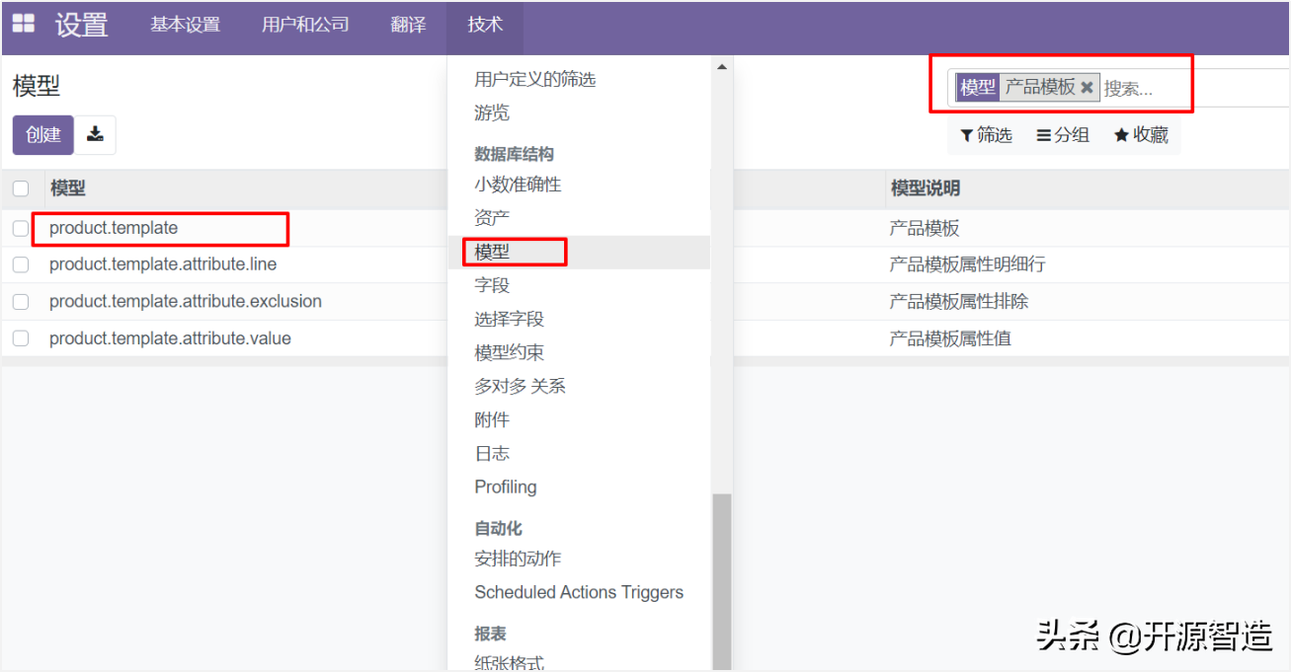Select 附件 menu entry
Image resolution: width=1292 pixels, height=672 pixels.
[x=492, y=419]
